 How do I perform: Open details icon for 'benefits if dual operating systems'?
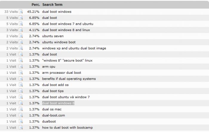point(21,79)
